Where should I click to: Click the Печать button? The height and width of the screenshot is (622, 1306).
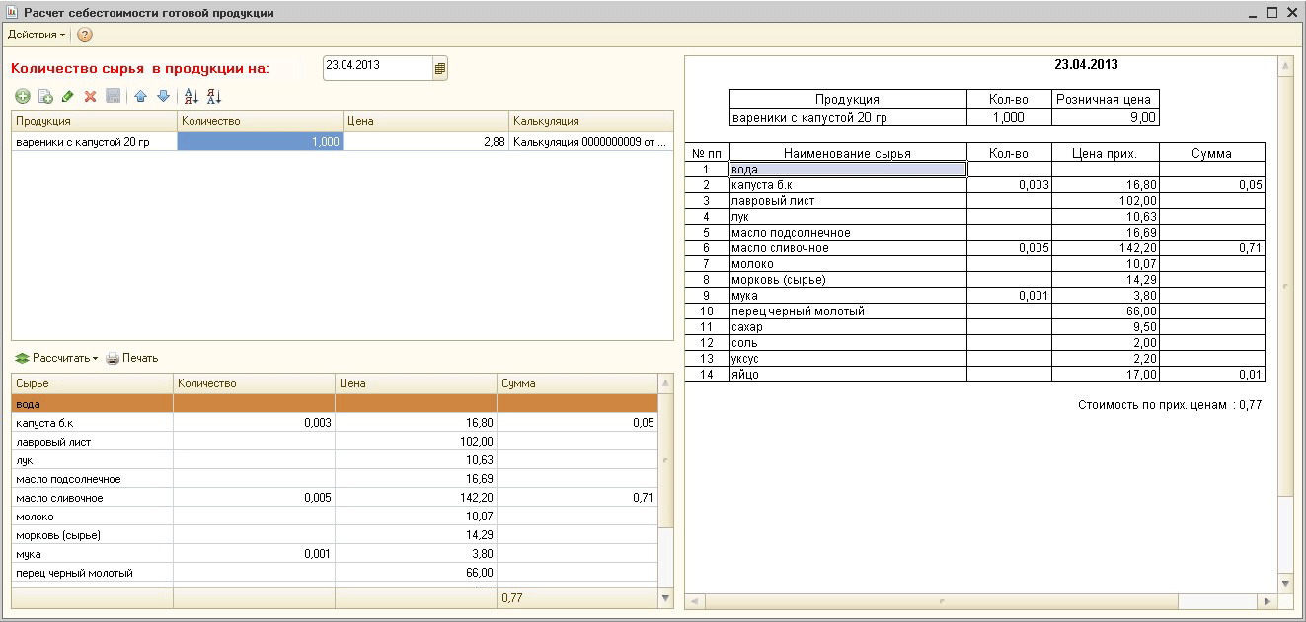point(132,358)
